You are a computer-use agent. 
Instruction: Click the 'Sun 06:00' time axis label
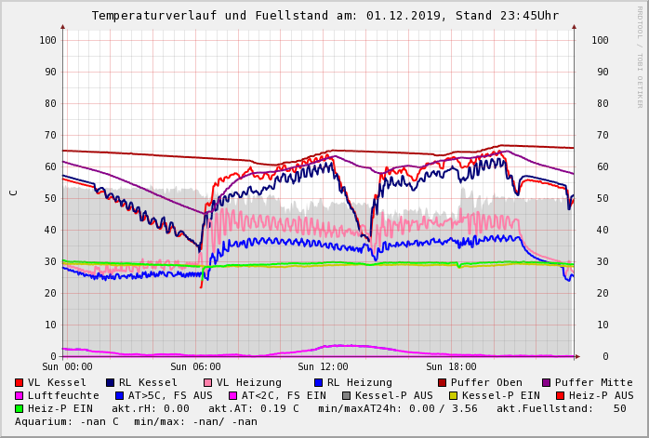pos(193,367)
